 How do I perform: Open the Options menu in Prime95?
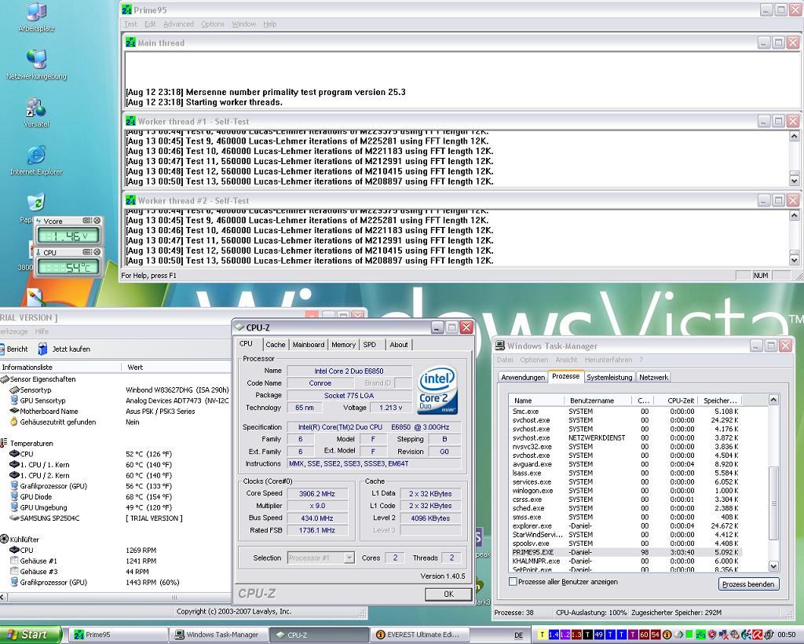pos(213,24)
